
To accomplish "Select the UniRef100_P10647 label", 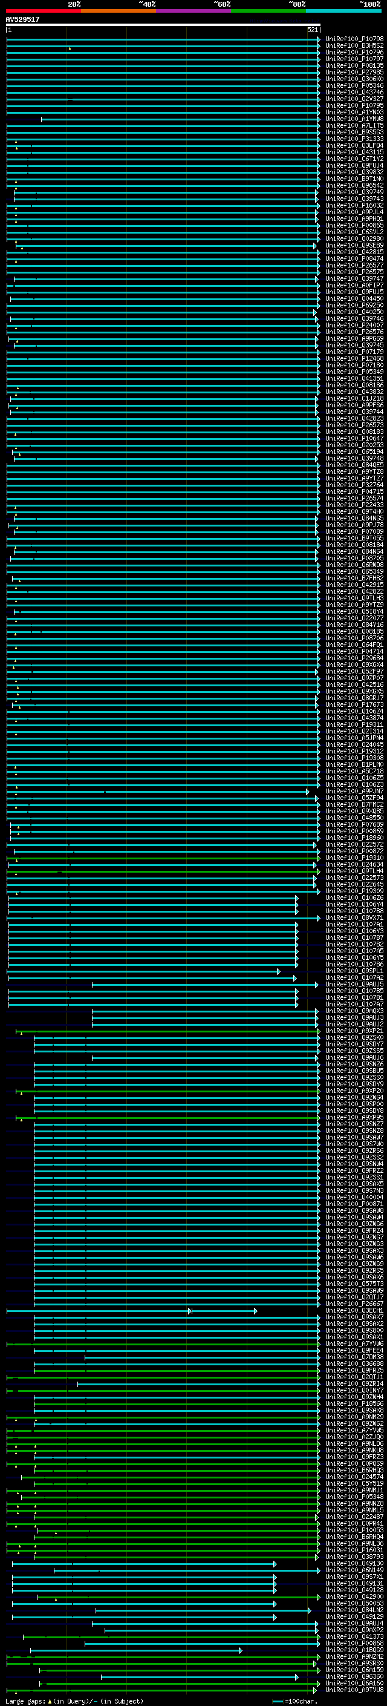I will [x=354, y=438].
